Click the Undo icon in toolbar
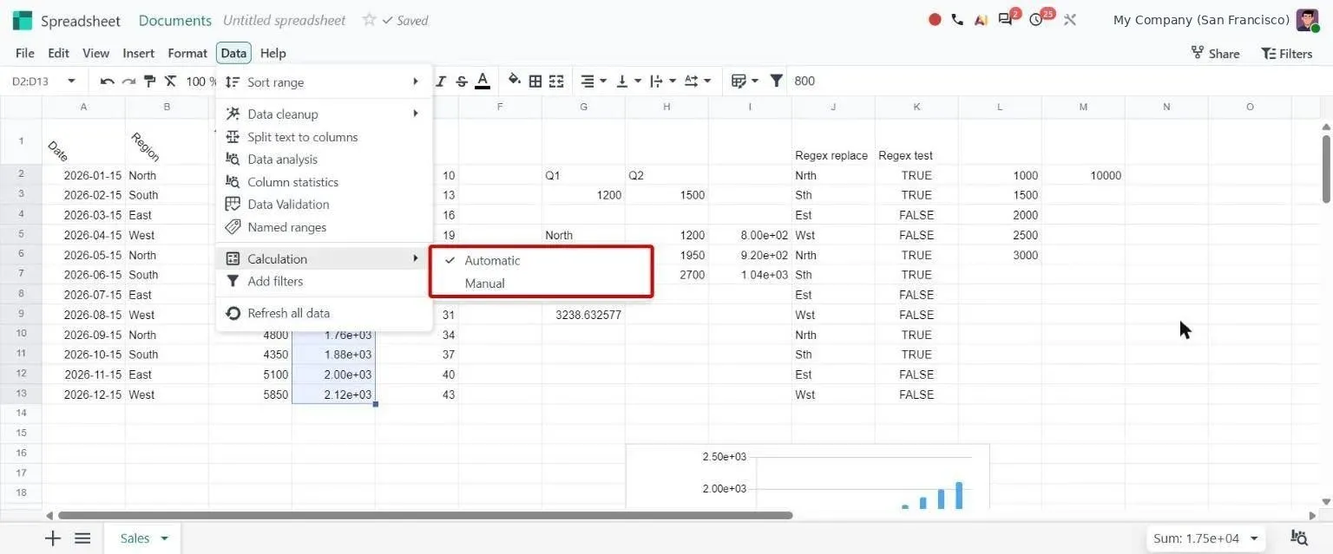This screenshot has width=1333, height=554. click(x=108, y=81)
